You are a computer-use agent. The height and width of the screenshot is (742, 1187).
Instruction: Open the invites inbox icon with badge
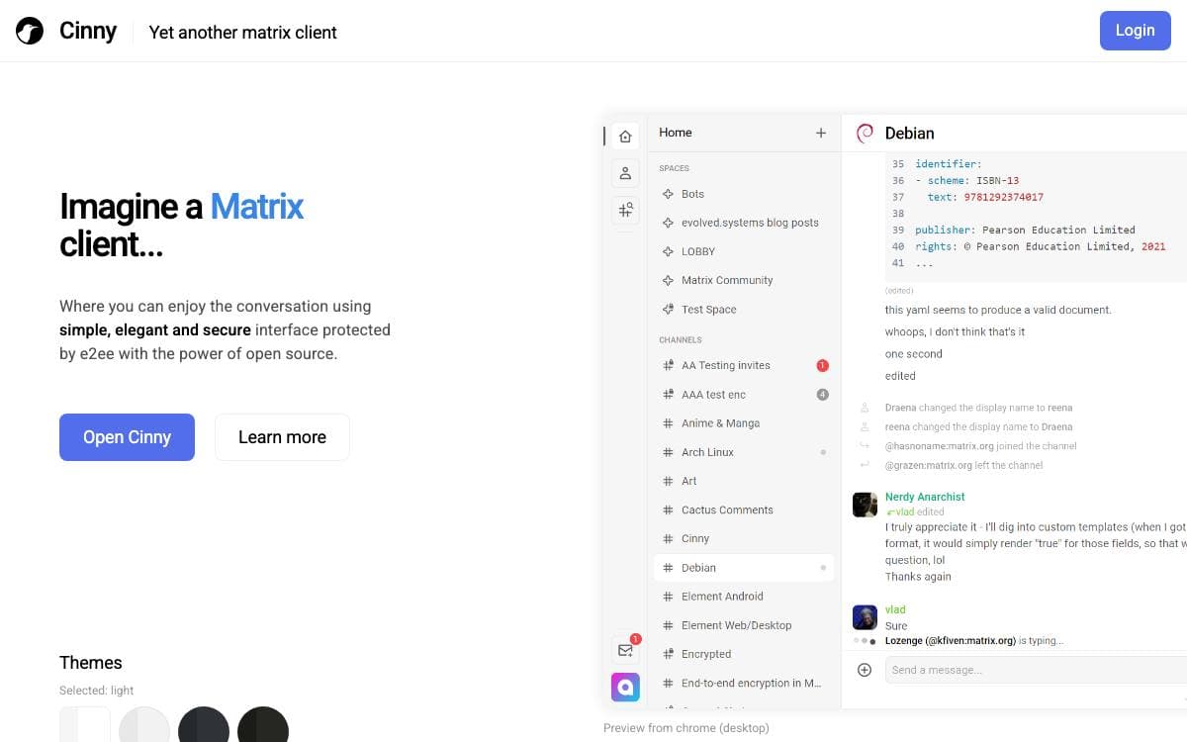point(625,650)
